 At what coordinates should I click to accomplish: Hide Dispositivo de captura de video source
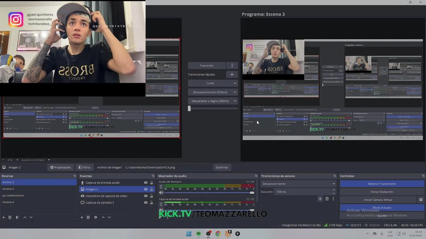145,196
